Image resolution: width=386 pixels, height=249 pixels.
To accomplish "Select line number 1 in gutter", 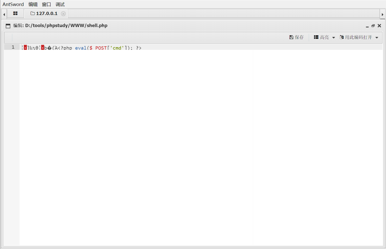I will [x=13, y=47].
